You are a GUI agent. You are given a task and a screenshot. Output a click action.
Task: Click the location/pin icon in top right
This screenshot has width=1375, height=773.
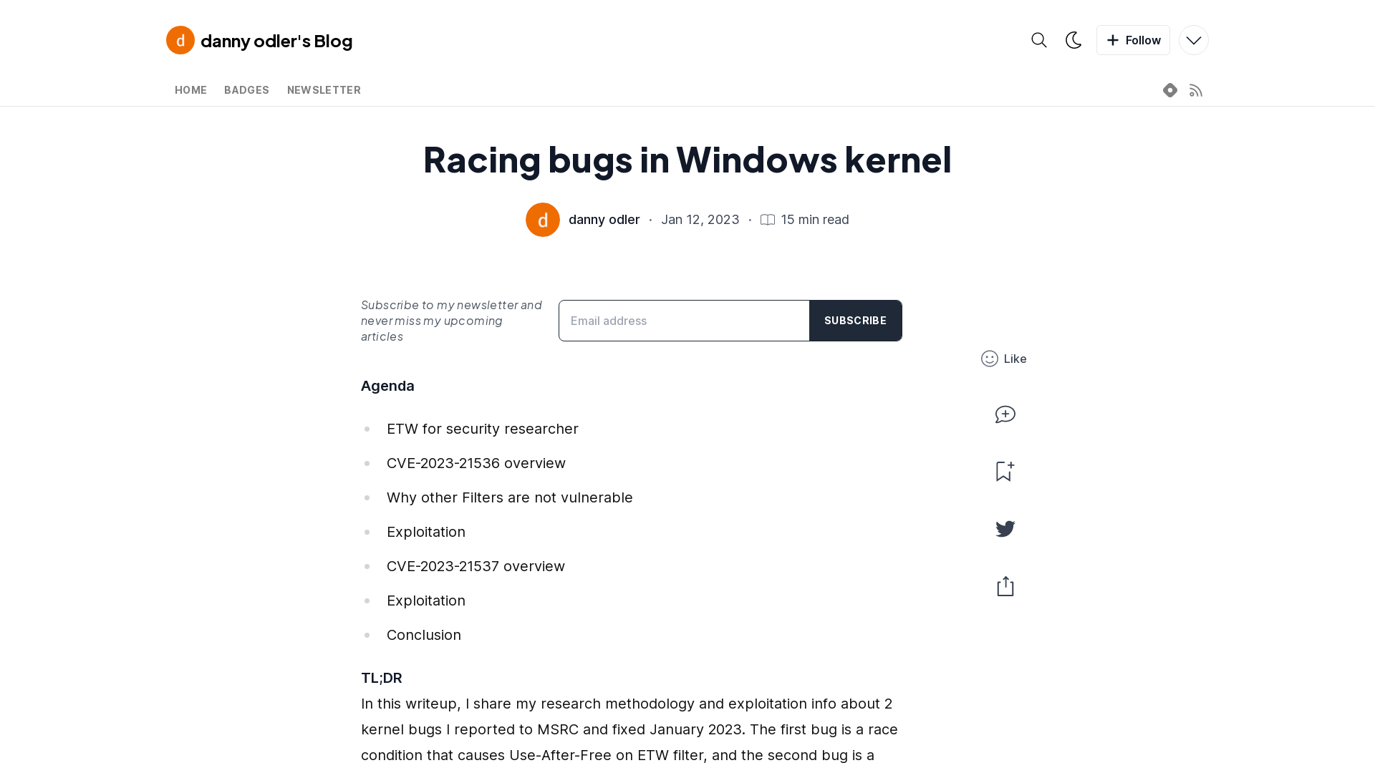coord(1170,89)
